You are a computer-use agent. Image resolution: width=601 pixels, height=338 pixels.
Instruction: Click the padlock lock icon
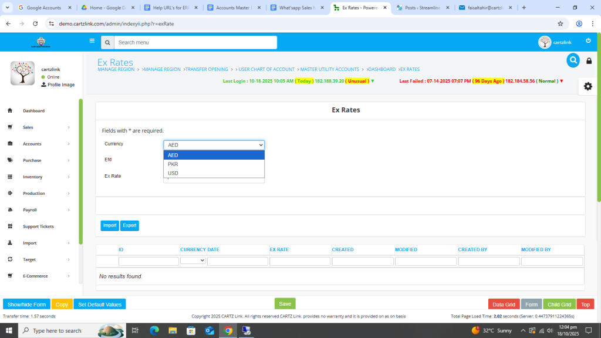[x=589, y=61]
